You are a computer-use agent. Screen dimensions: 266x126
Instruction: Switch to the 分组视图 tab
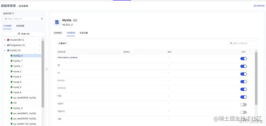coord(7,26)
